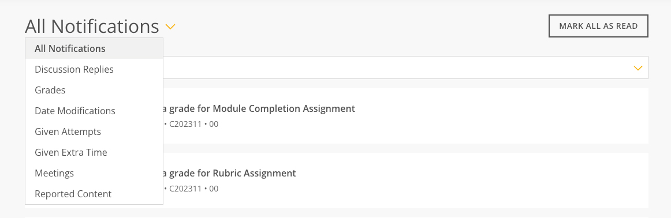Click inside the wide filter combo box
This screenshot has width=671, height=218.
coord(405,67)
